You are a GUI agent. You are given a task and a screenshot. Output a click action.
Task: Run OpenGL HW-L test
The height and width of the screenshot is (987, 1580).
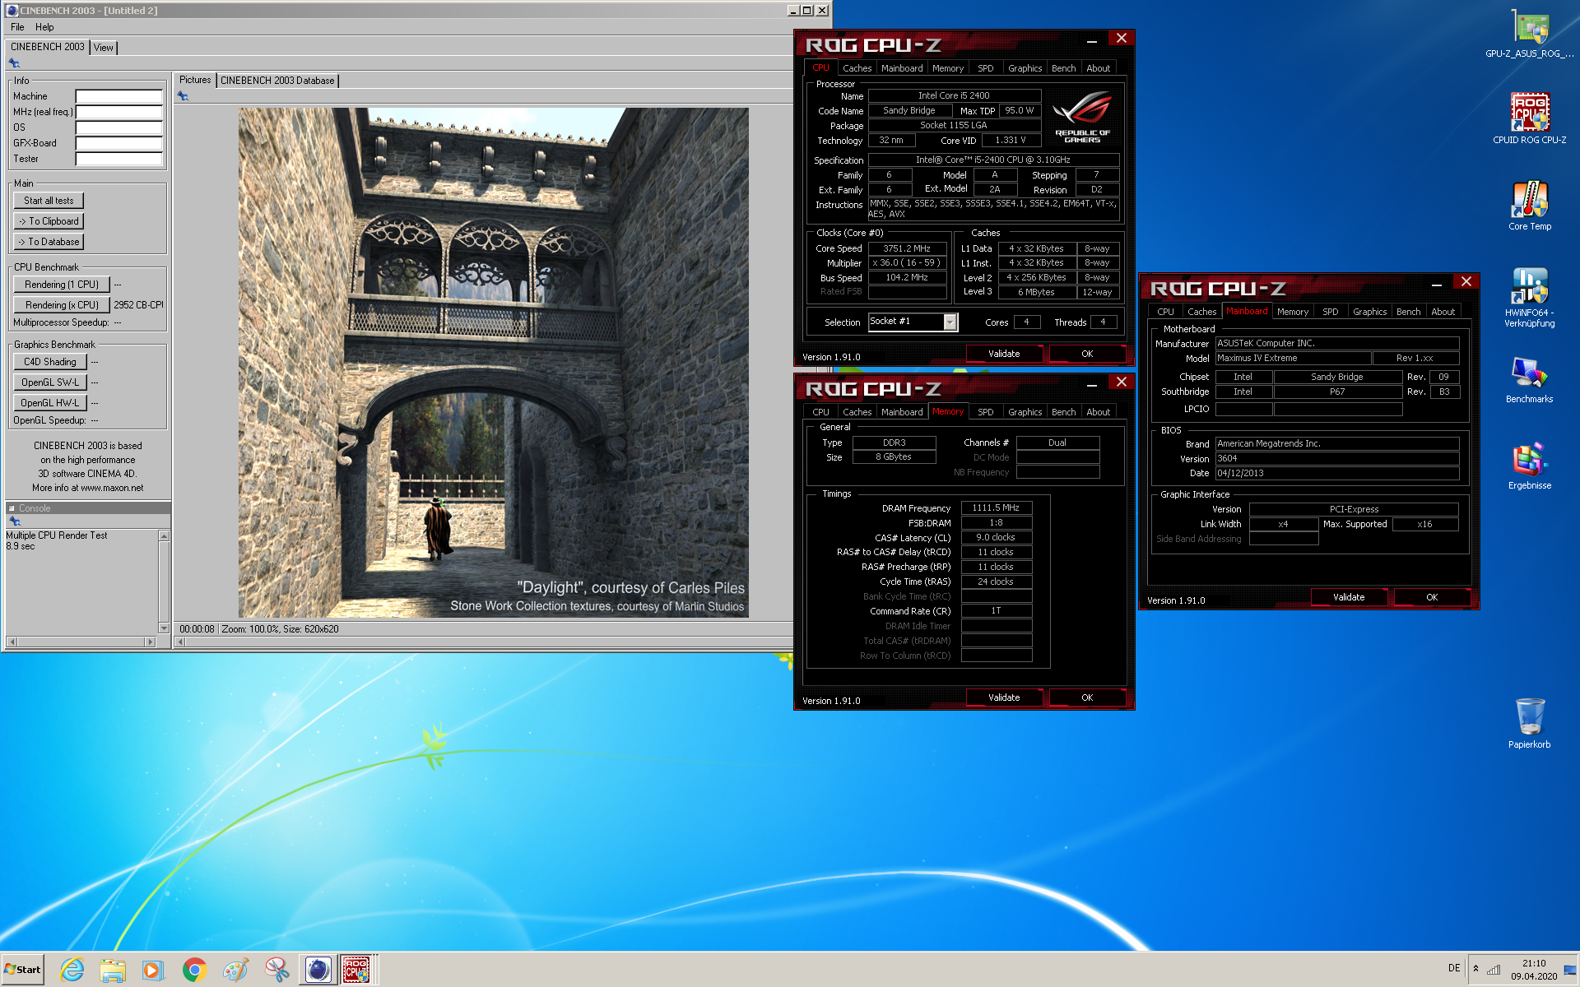click(50, 403)
